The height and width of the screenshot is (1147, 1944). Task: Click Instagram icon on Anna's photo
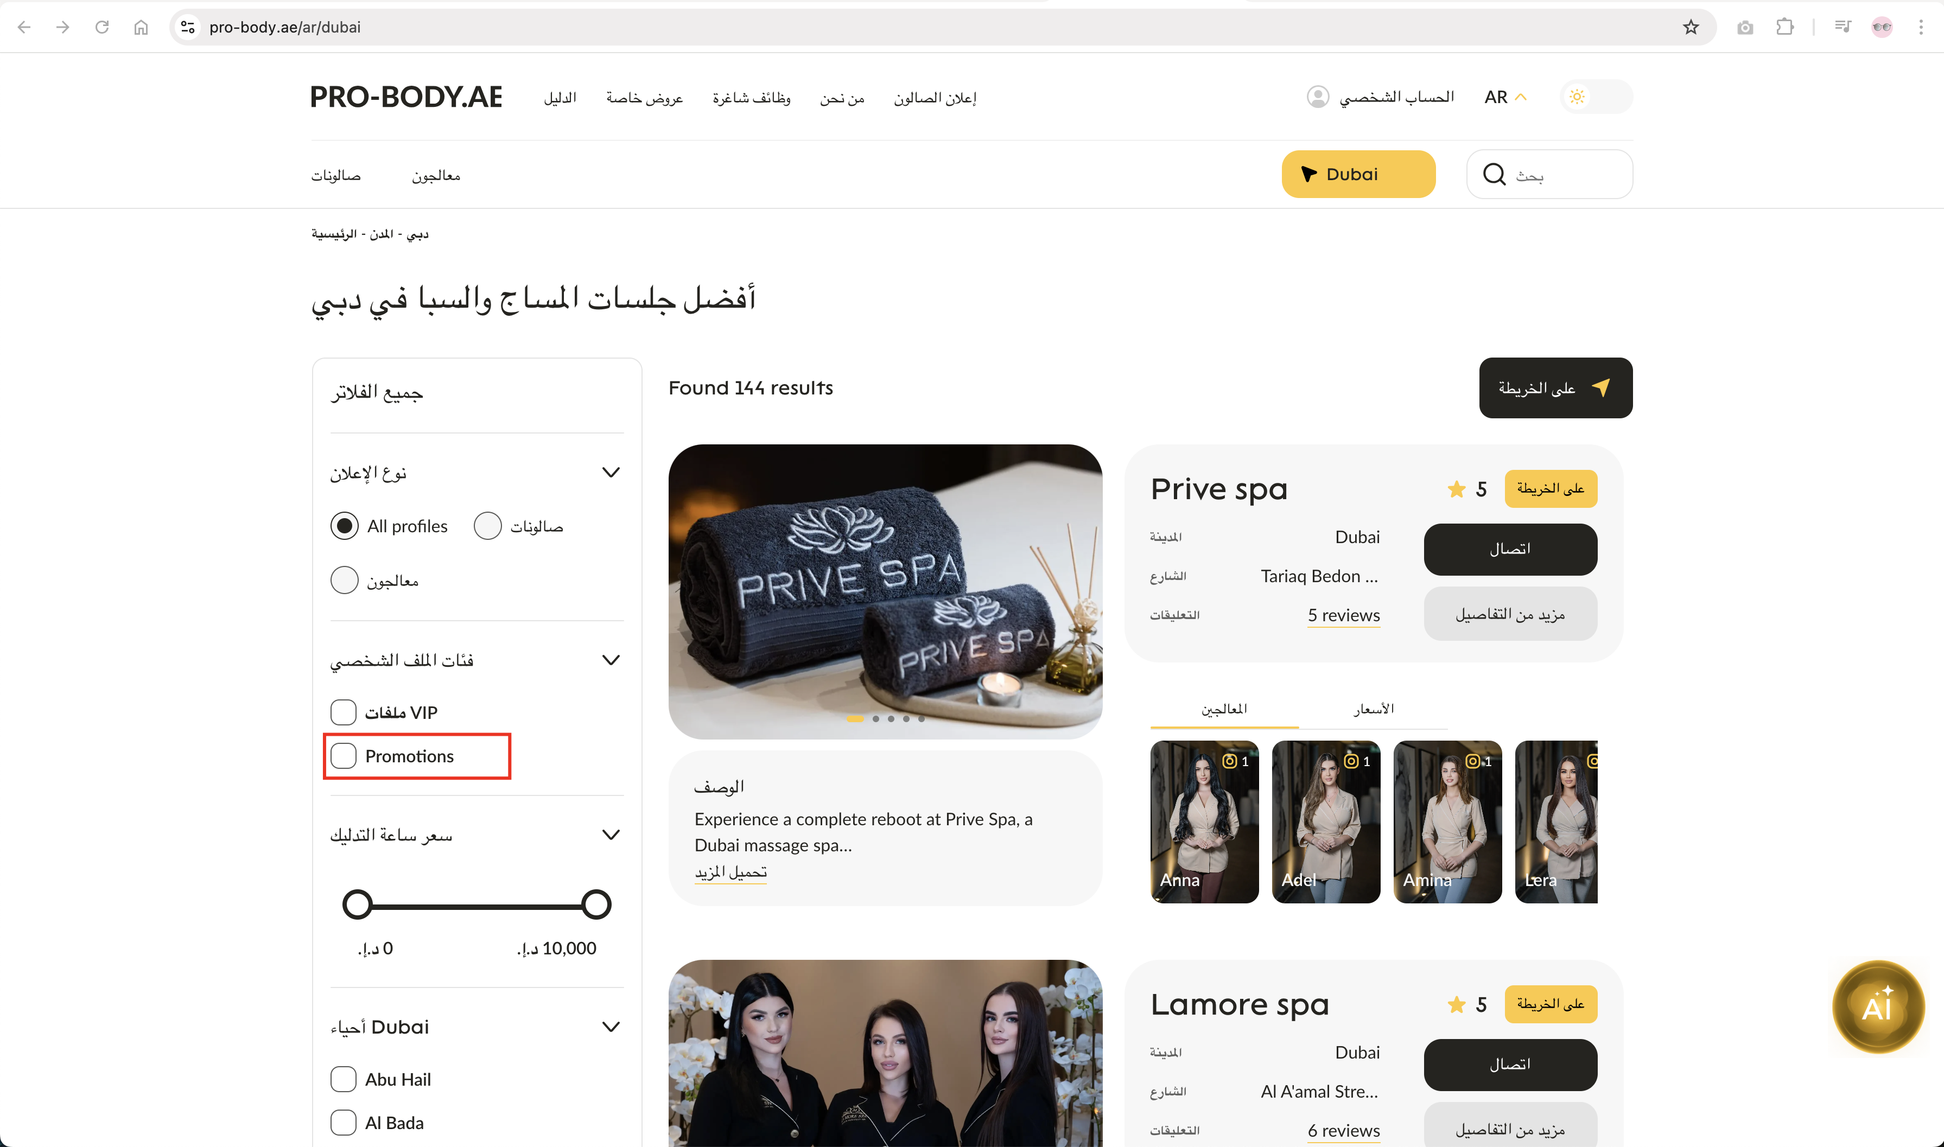(1229, 761)
